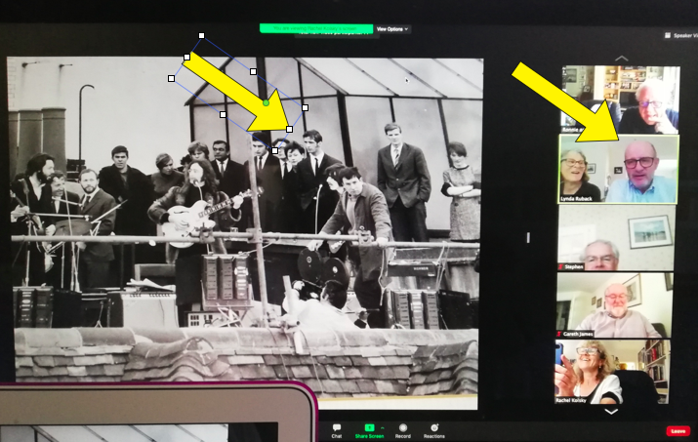This screenshot has width=698, height=442.
Task: Click the Gareth James name label
Action: click(578, 334)
